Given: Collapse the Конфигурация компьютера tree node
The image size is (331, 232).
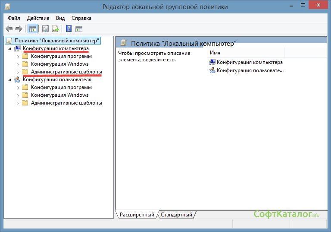Looking at the screenshot, I should pos(9,49).
